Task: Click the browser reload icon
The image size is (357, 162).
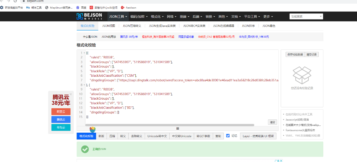Action: click(x=15, y=1)
